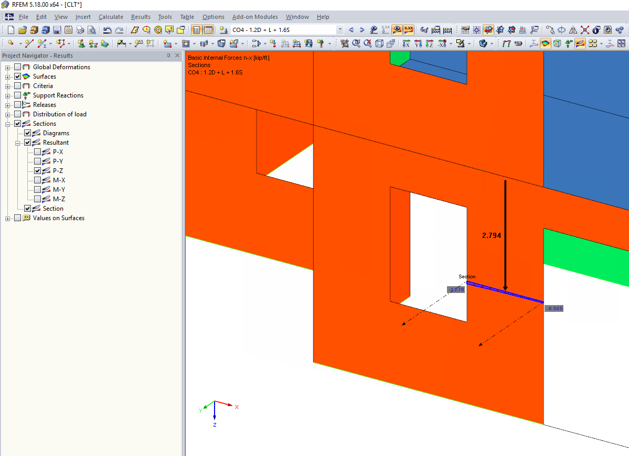Uncheck the P-Z resultant checkbox
This screenshot has width=629, height=456.
38,171
